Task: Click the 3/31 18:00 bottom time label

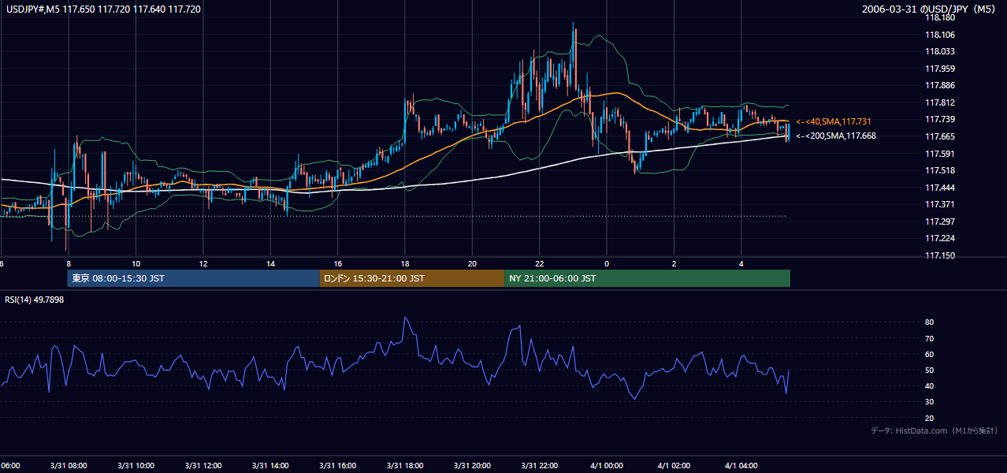Action: pos(405,466)
